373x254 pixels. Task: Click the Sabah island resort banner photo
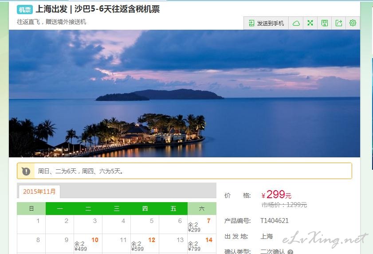tap(185, 94)
